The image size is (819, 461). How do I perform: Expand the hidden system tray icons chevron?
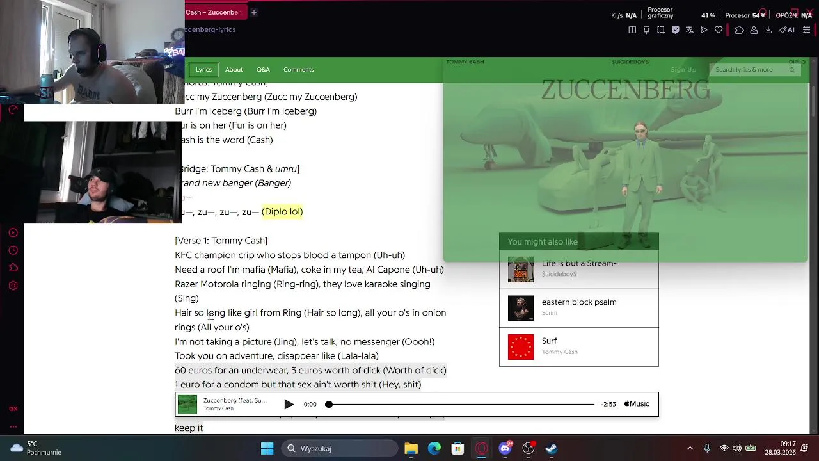(x=690, y=448)
